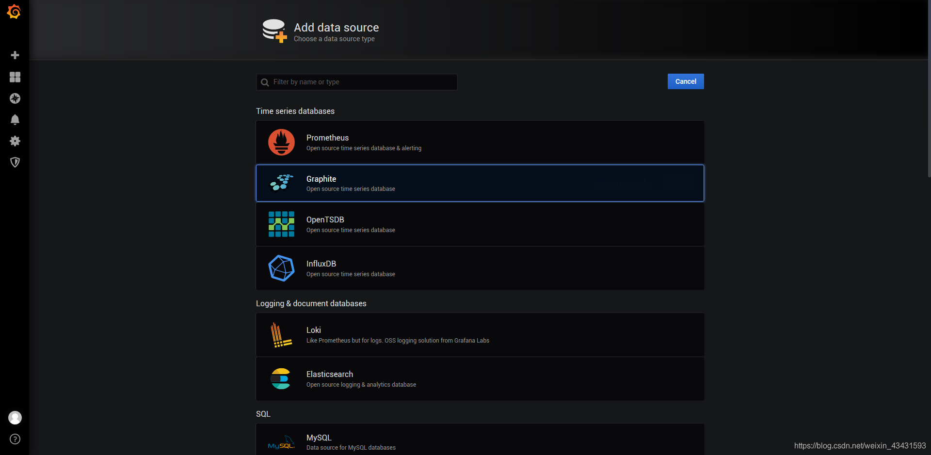Viewport: 931px width, 455px height.
Task: Click 'Open source logging & analytics database' description
Action: (x=361, y=385)
